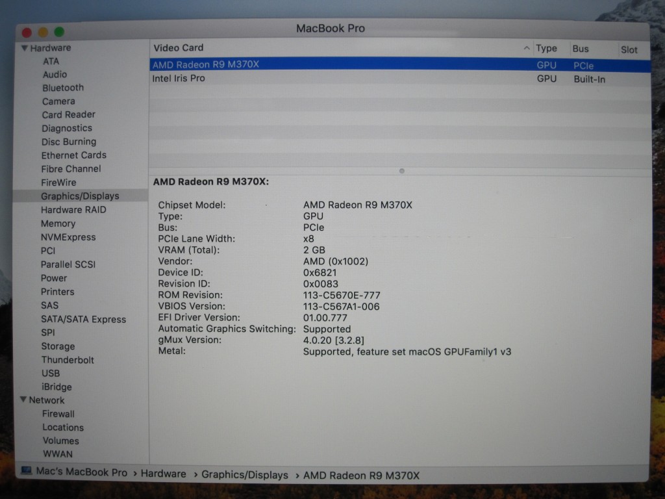Click the ROM Revision value 113-C5670E-777
Screen dimensions: 665x499
342,295
